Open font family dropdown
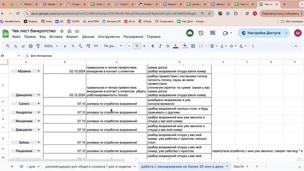 (x=113, y=46)
